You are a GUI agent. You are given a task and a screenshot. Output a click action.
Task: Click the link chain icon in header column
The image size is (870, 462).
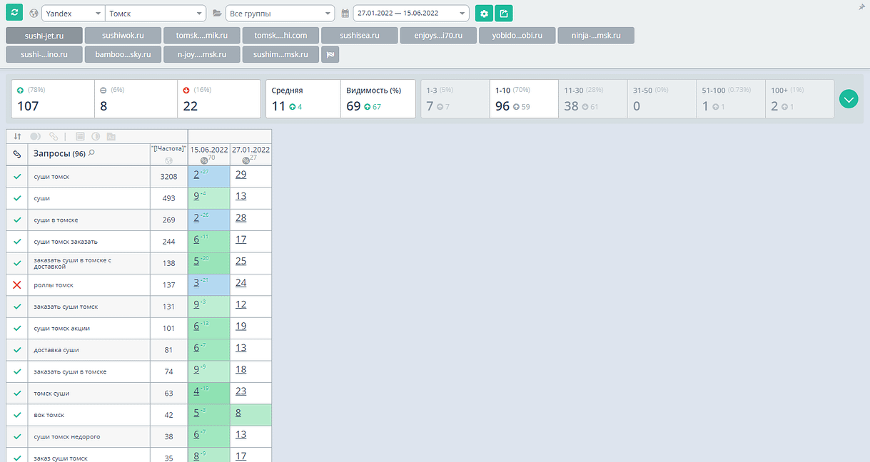click(x=17, y=154)
